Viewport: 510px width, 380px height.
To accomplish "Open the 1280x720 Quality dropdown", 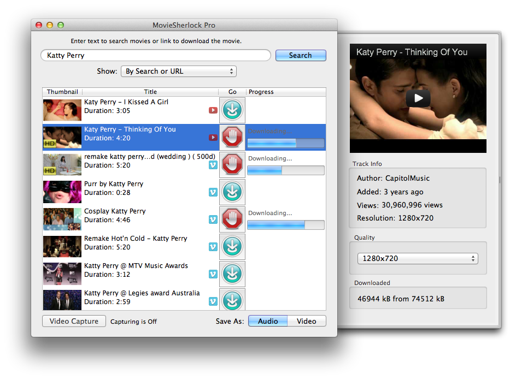I will point(418,259).
